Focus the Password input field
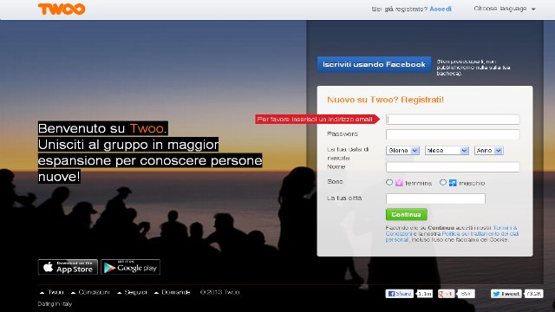 pos(453,134)
